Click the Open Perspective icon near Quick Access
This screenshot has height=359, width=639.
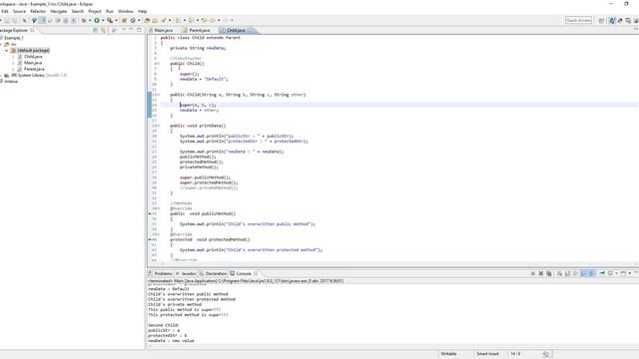coord(601,20)
